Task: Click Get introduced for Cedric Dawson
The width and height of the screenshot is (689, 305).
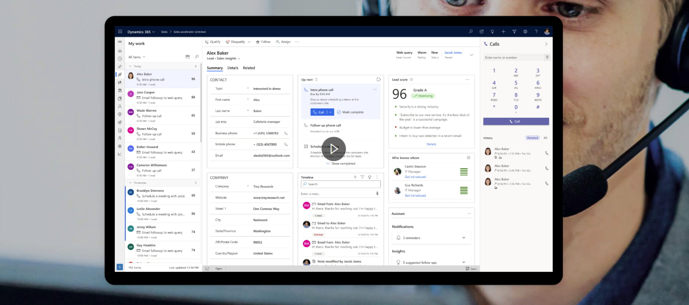Action: [415, 177]
